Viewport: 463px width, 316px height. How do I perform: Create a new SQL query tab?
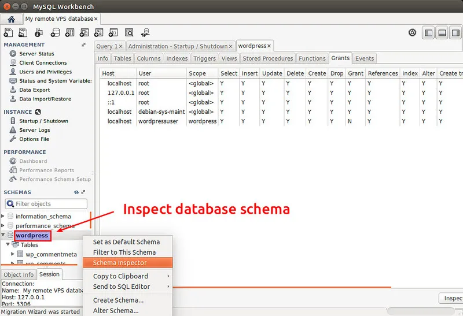click(9, 32)
